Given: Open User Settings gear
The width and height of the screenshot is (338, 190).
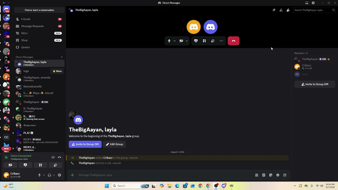Looking at the screenshot, I should point(59,175).
